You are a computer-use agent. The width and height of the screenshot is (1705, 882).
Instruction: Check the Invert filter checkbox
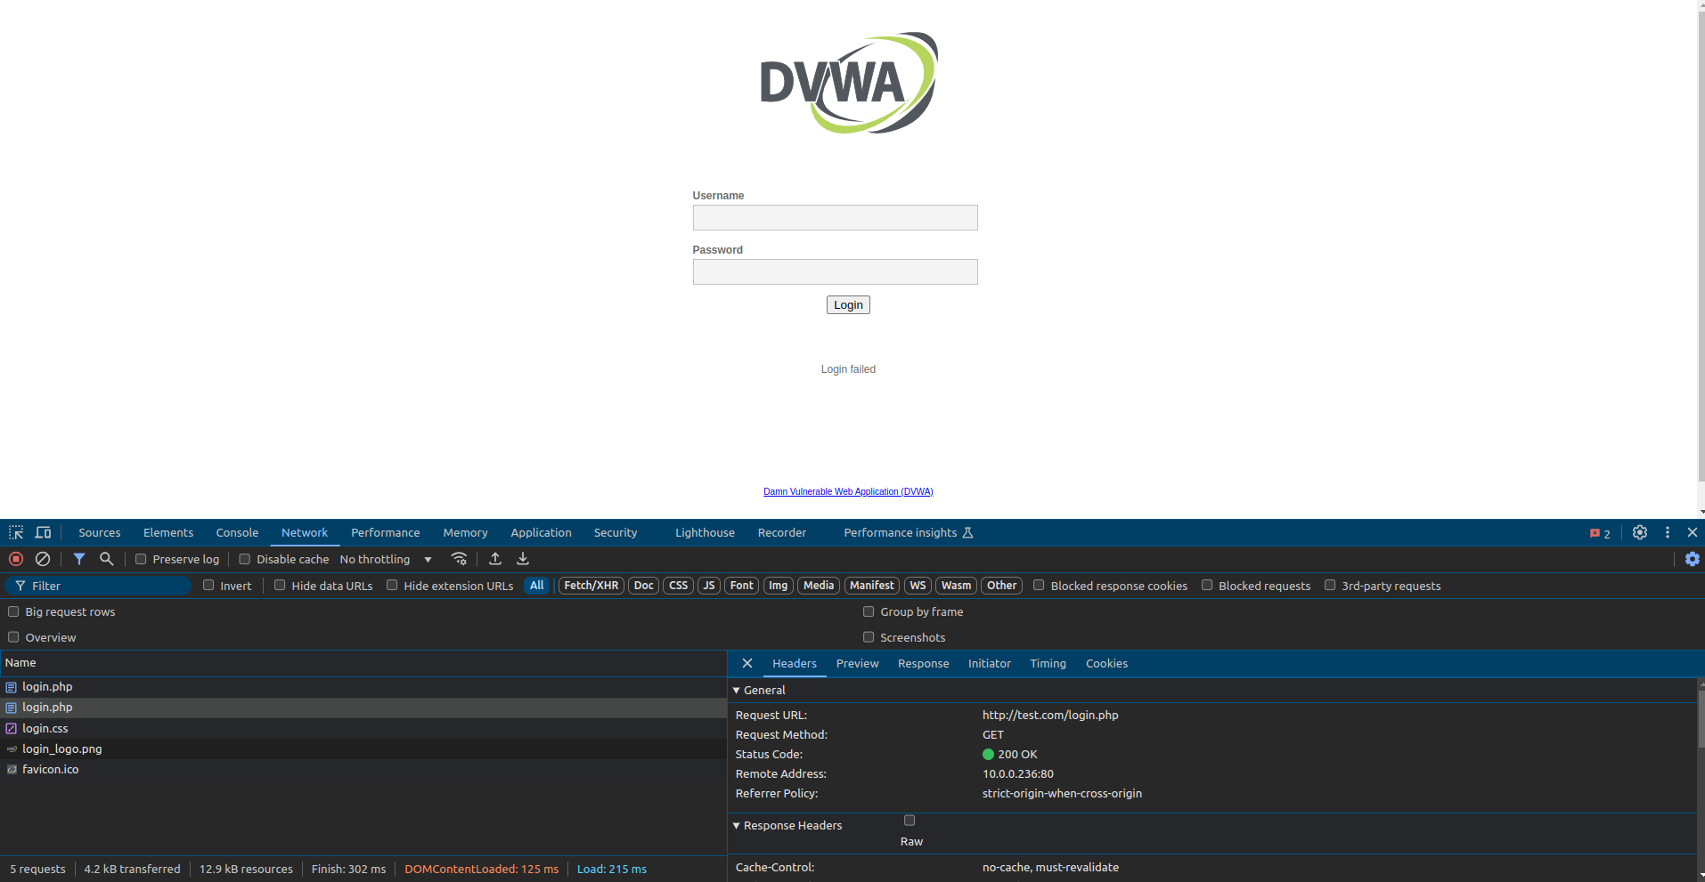coord(208,585)
